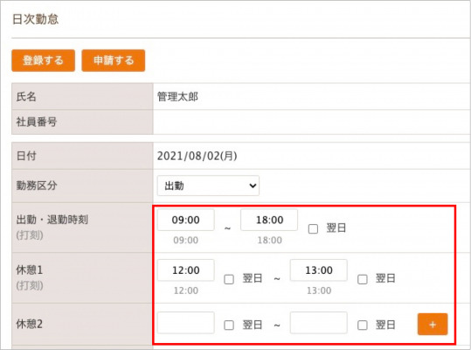Click the 出勤 time field showing 09:00
Screen dimensions: 471x350
(x=185, y=220)
